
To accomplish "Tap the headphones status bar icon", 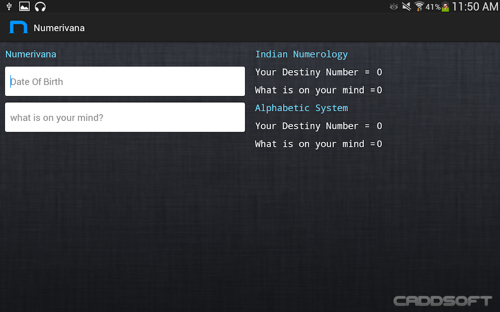I will point(40,6).
